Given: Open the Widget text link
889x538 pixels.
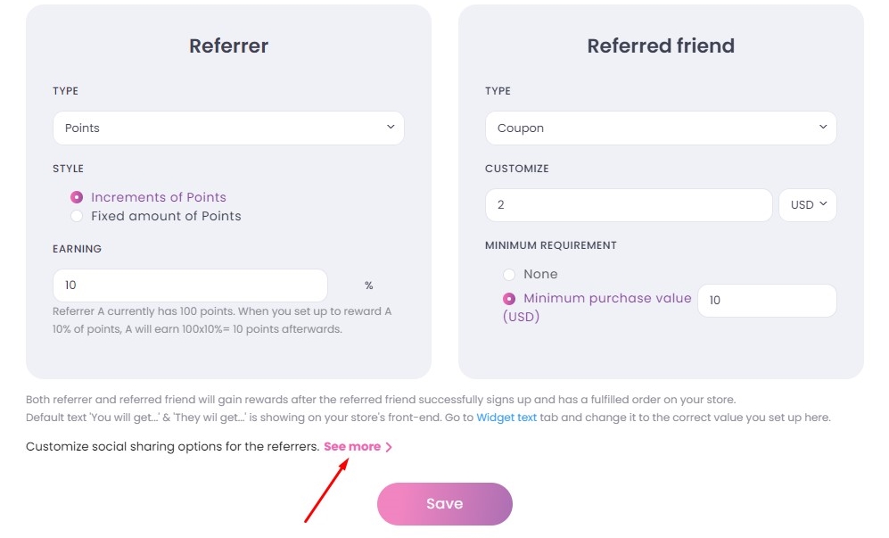Looking at the screenshot, I should 506,417.
